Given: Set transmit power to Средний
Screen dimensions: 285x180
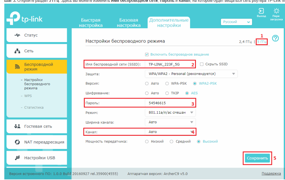Looking at the screenshot, I should (171, 142).
